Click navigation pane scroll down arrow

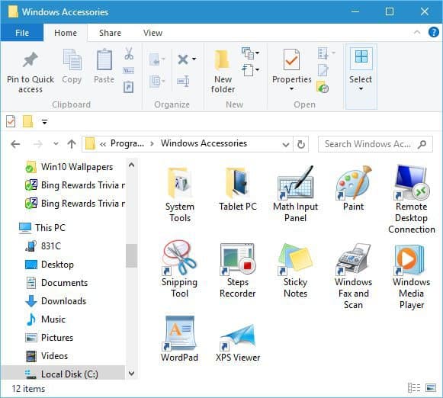131,373
